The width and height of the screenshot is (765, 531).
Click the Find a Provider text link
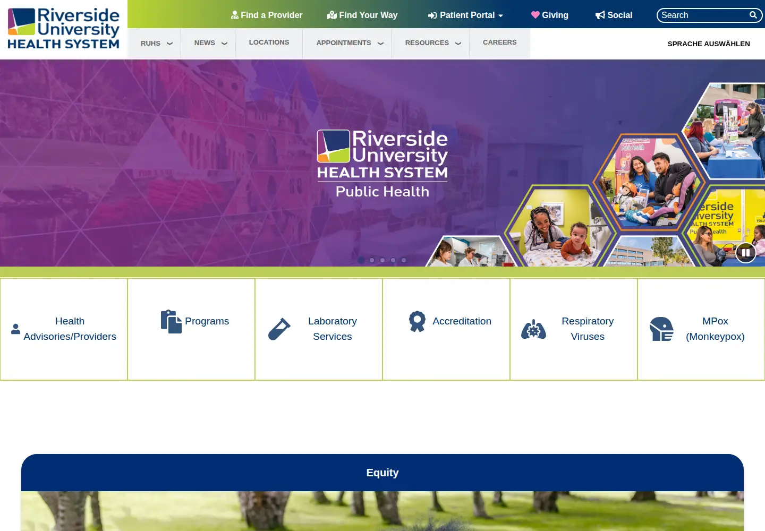coord(271,15)
